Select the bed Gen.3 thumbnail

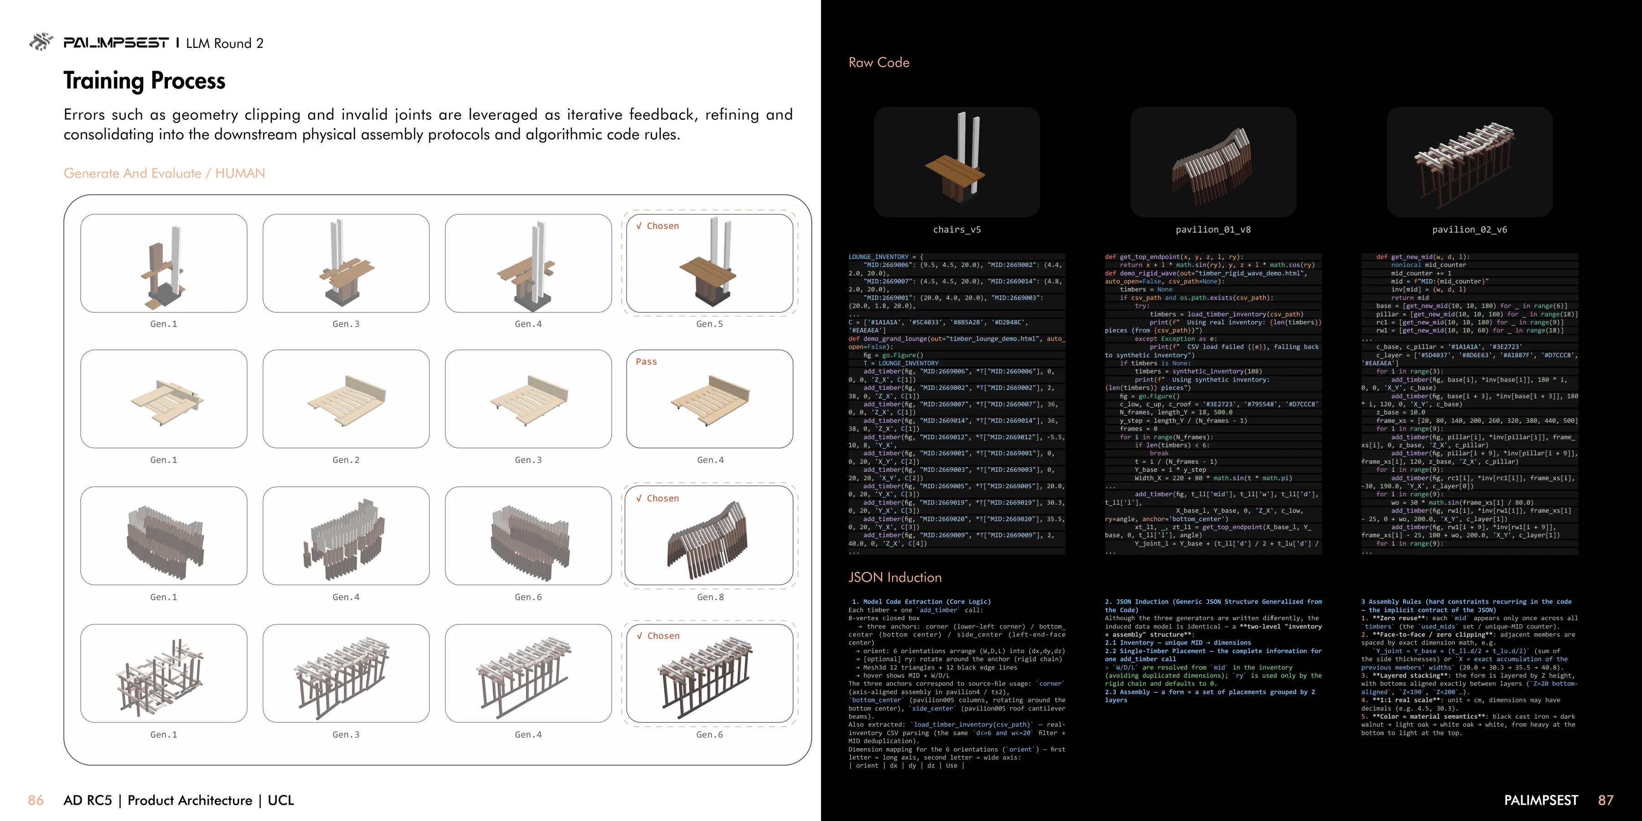coord(529,399)
